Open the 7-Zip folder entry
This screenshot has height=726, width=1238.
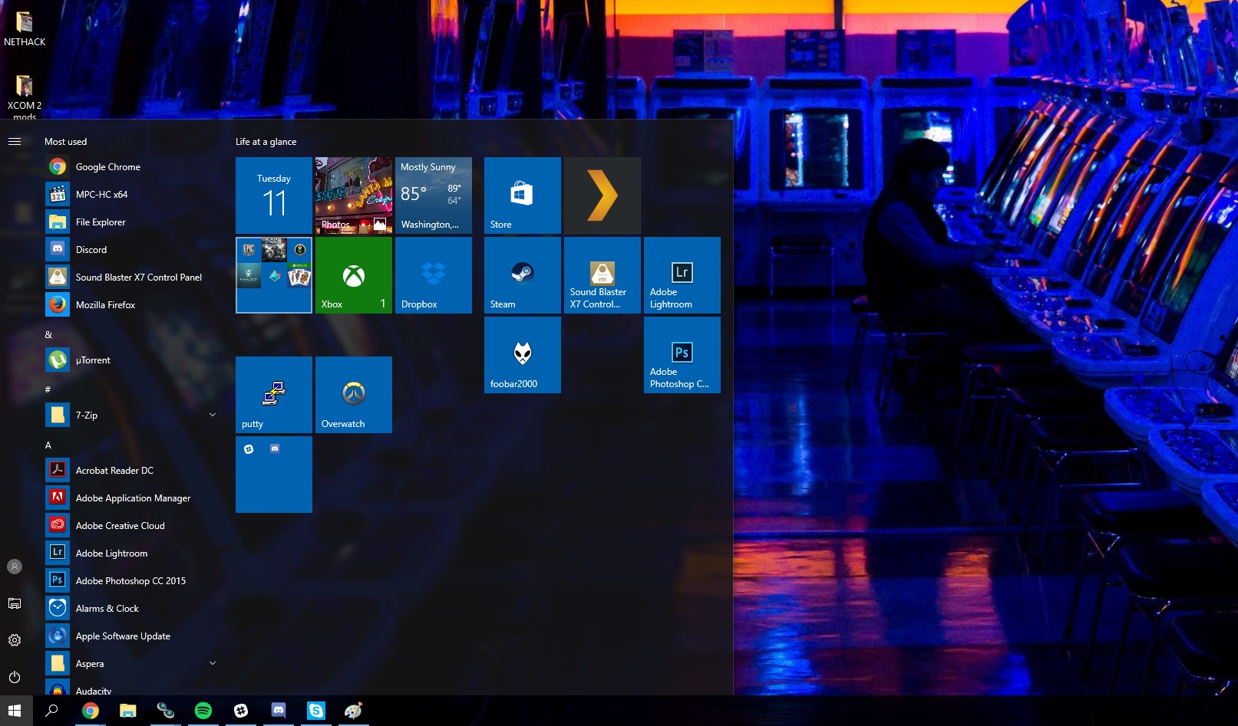(x=130, y=415)
